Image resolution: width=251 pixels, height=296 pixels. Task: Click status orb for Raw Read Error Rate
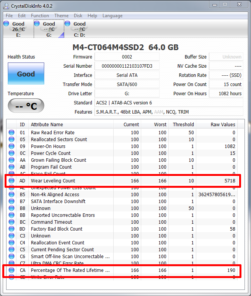pos(11,132)
